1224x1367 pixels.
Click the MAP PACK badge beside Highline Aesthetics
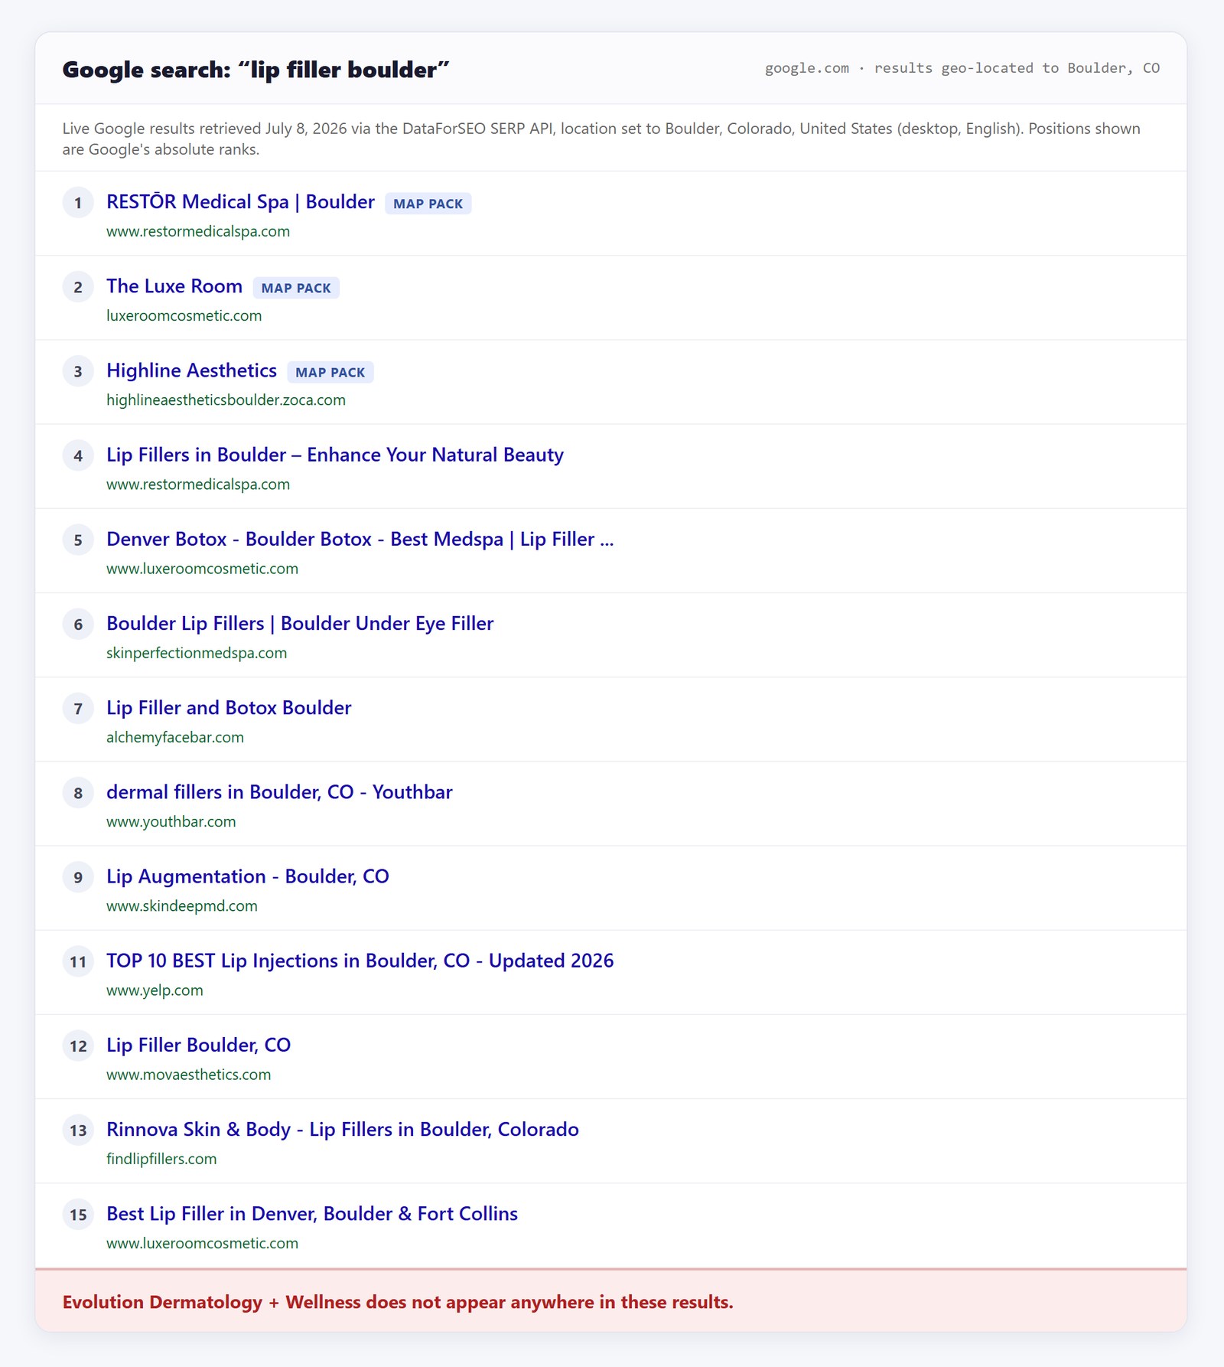click(x=330, y=372)
